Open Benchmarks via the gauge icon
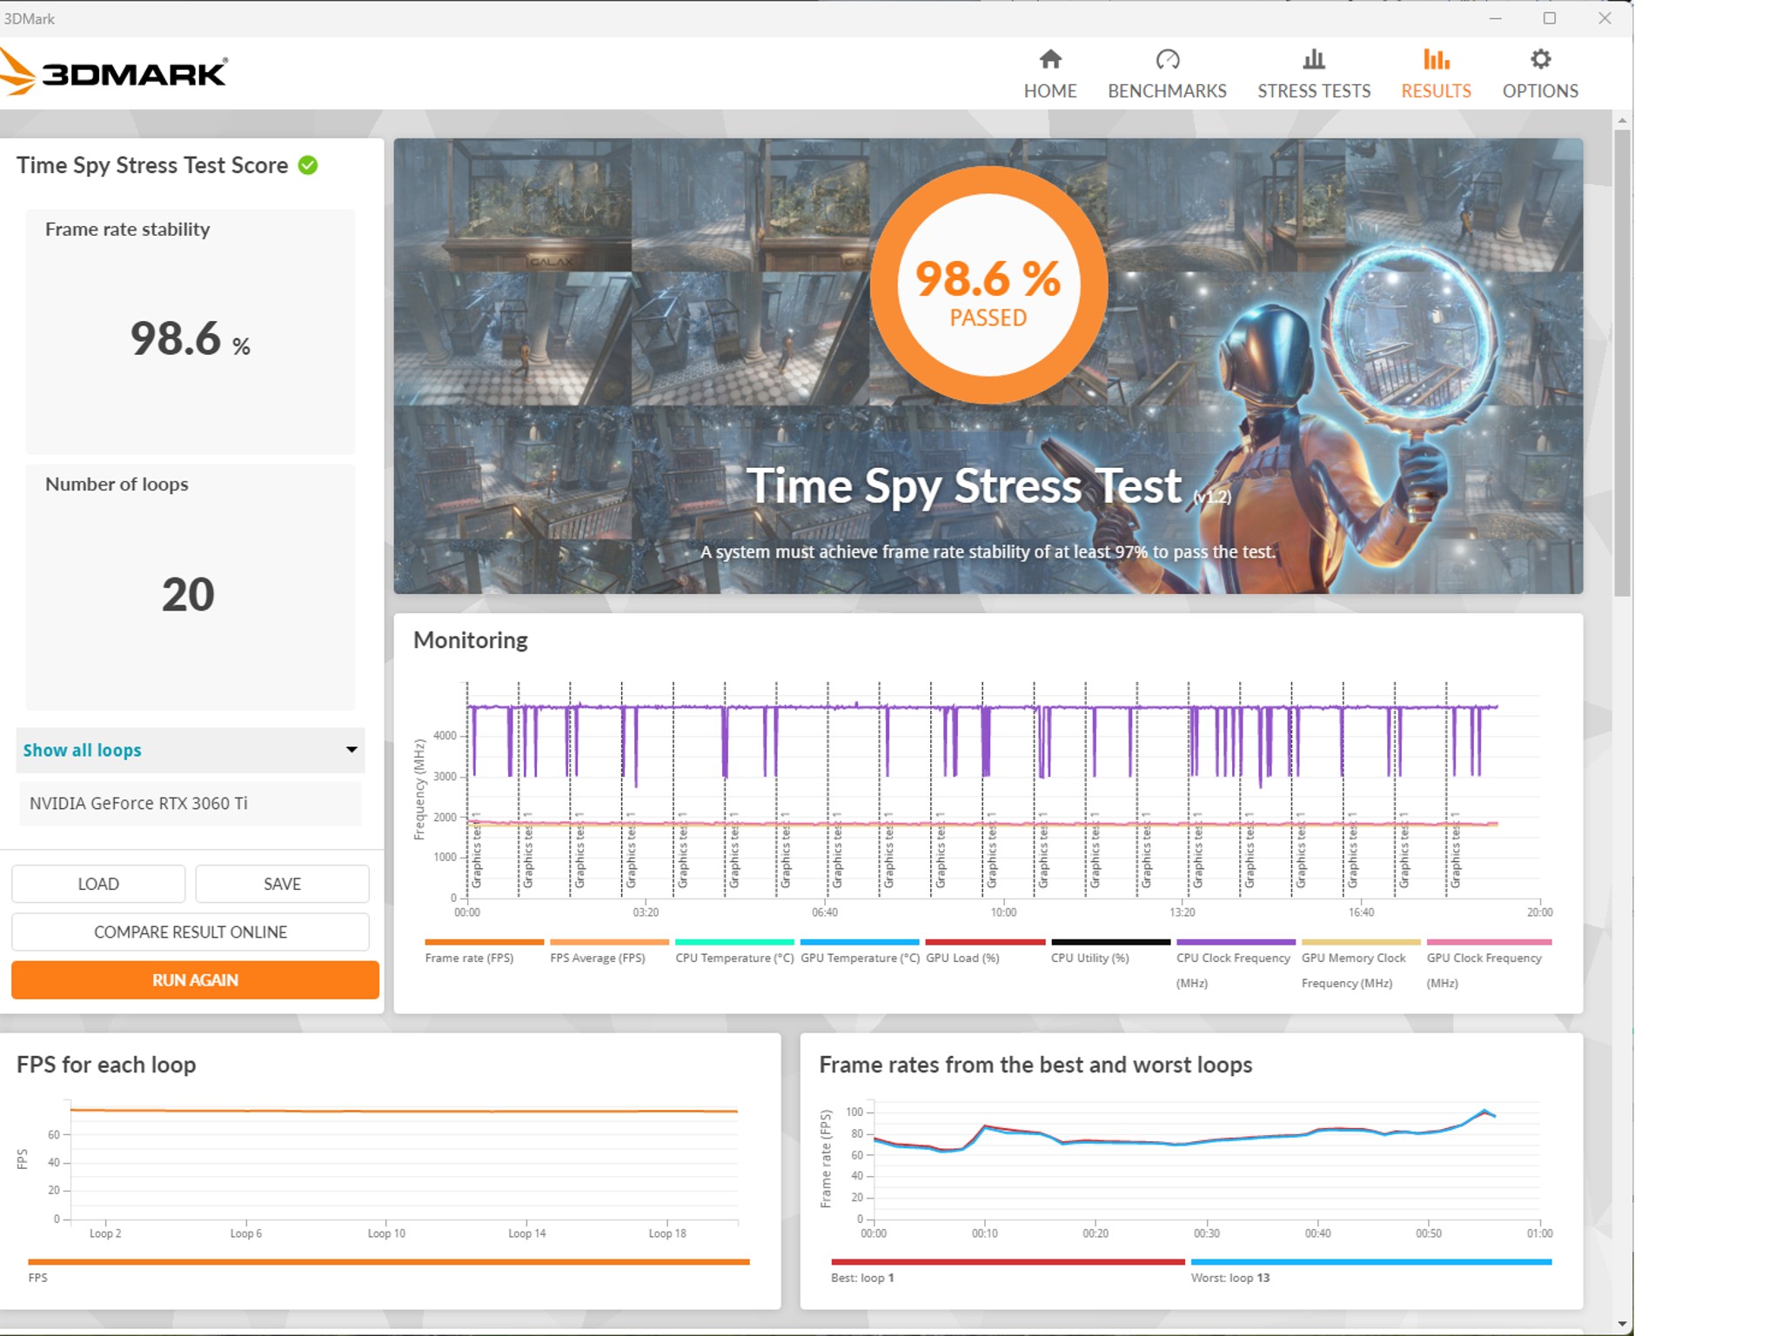This screenshot has width=1782, height=1336. pyautogui.click(x=1167, y=59)
